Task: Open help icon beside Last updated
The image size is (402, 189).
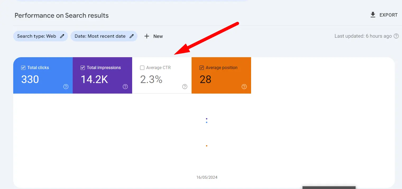Action: (x=396, y=36)
